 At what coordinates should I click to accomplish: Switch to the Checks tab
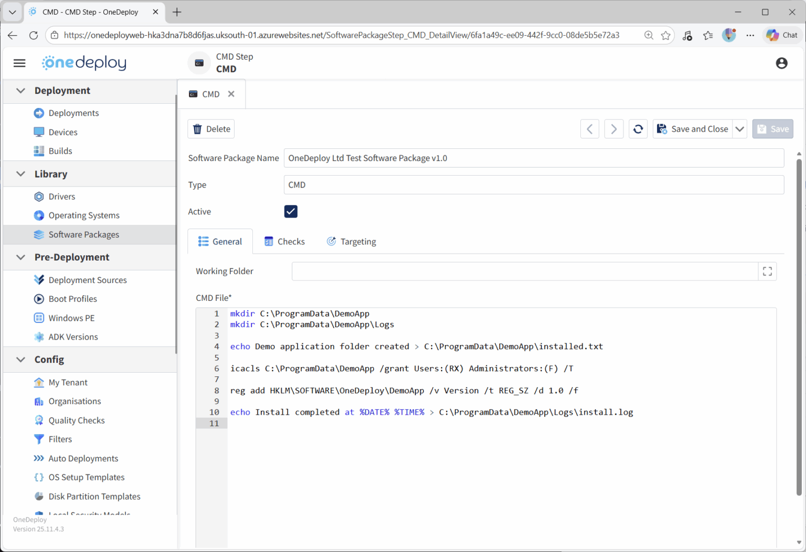(284, 242)
